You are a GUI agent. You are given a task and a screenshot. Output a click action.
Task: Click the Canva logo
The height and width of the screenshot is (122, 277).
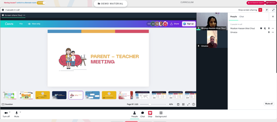pos(9,24)
